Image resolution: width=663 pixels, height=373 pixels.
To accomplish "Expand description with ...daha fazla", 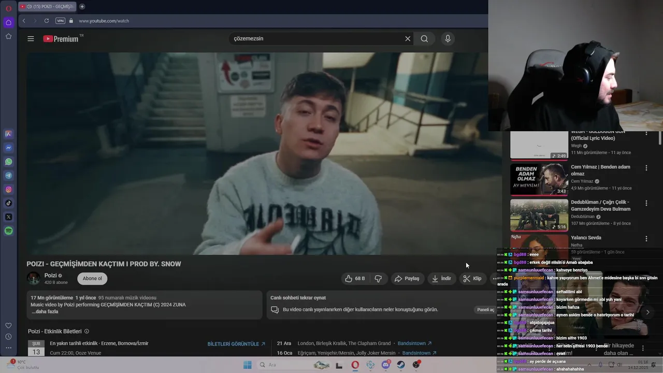I will click(45, 311).
